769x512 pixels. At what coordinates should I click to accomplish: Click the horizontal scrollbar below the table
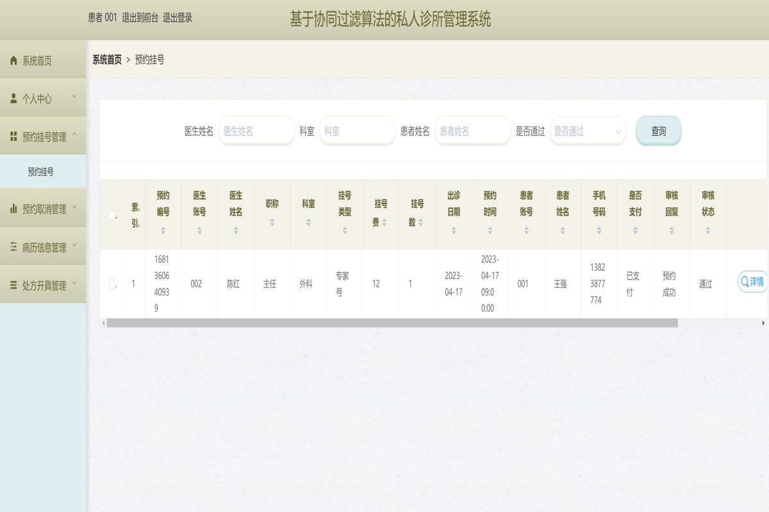click(x=392, y=323)
